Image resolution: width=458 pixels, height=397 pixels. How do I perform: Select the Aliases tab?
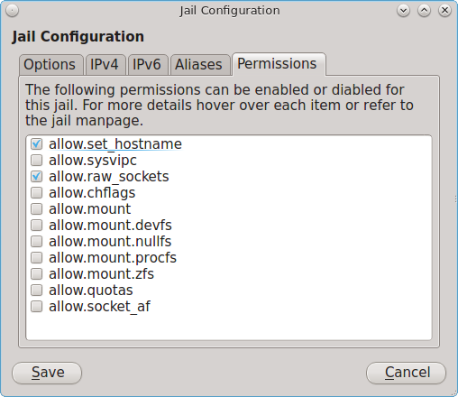coord(200,65)
